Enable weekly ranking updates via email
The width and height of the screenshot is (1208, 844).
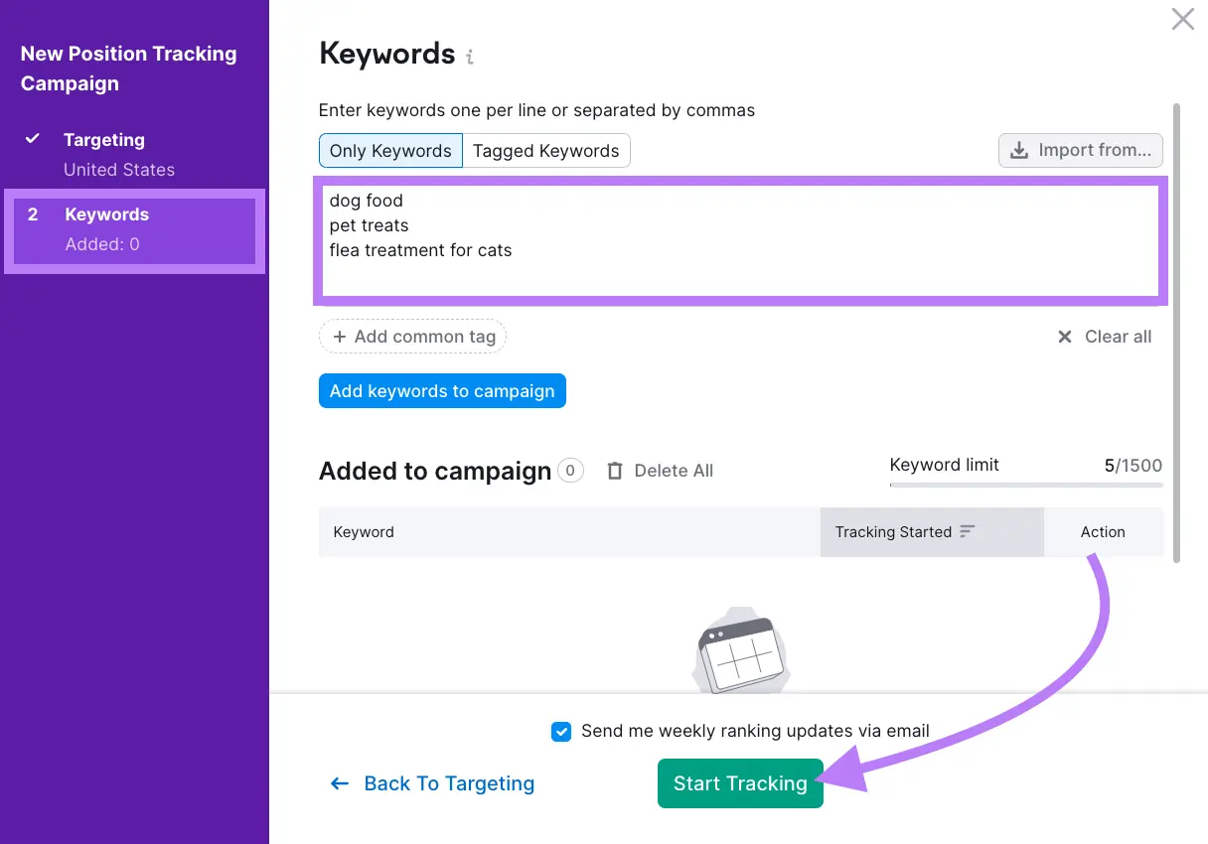coord(561,731)
